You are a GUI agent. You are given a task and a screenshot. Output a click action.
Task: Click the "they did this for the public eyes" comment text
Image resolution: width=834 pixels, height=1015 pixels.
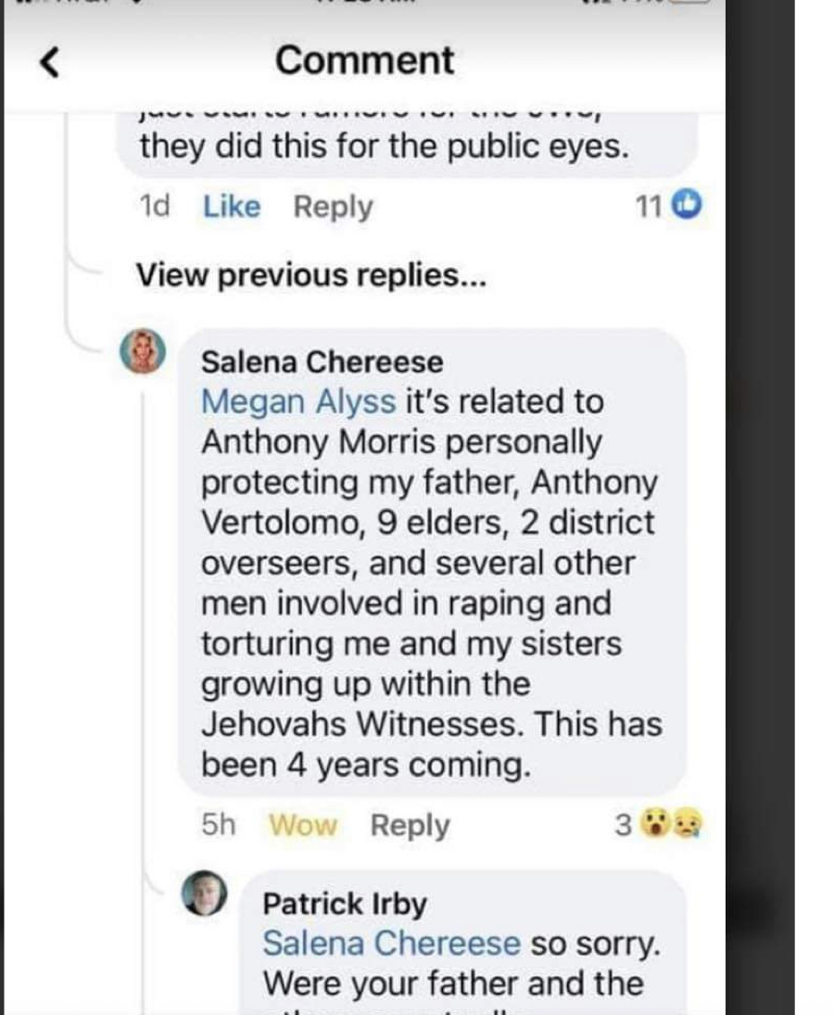click(x=384, y=146)
